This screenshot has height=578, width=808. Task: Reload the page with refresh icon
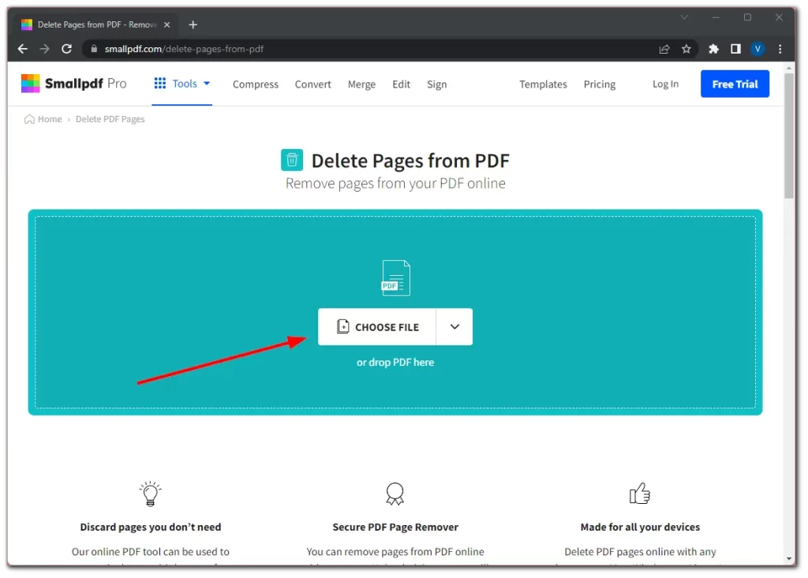point(66,49)
